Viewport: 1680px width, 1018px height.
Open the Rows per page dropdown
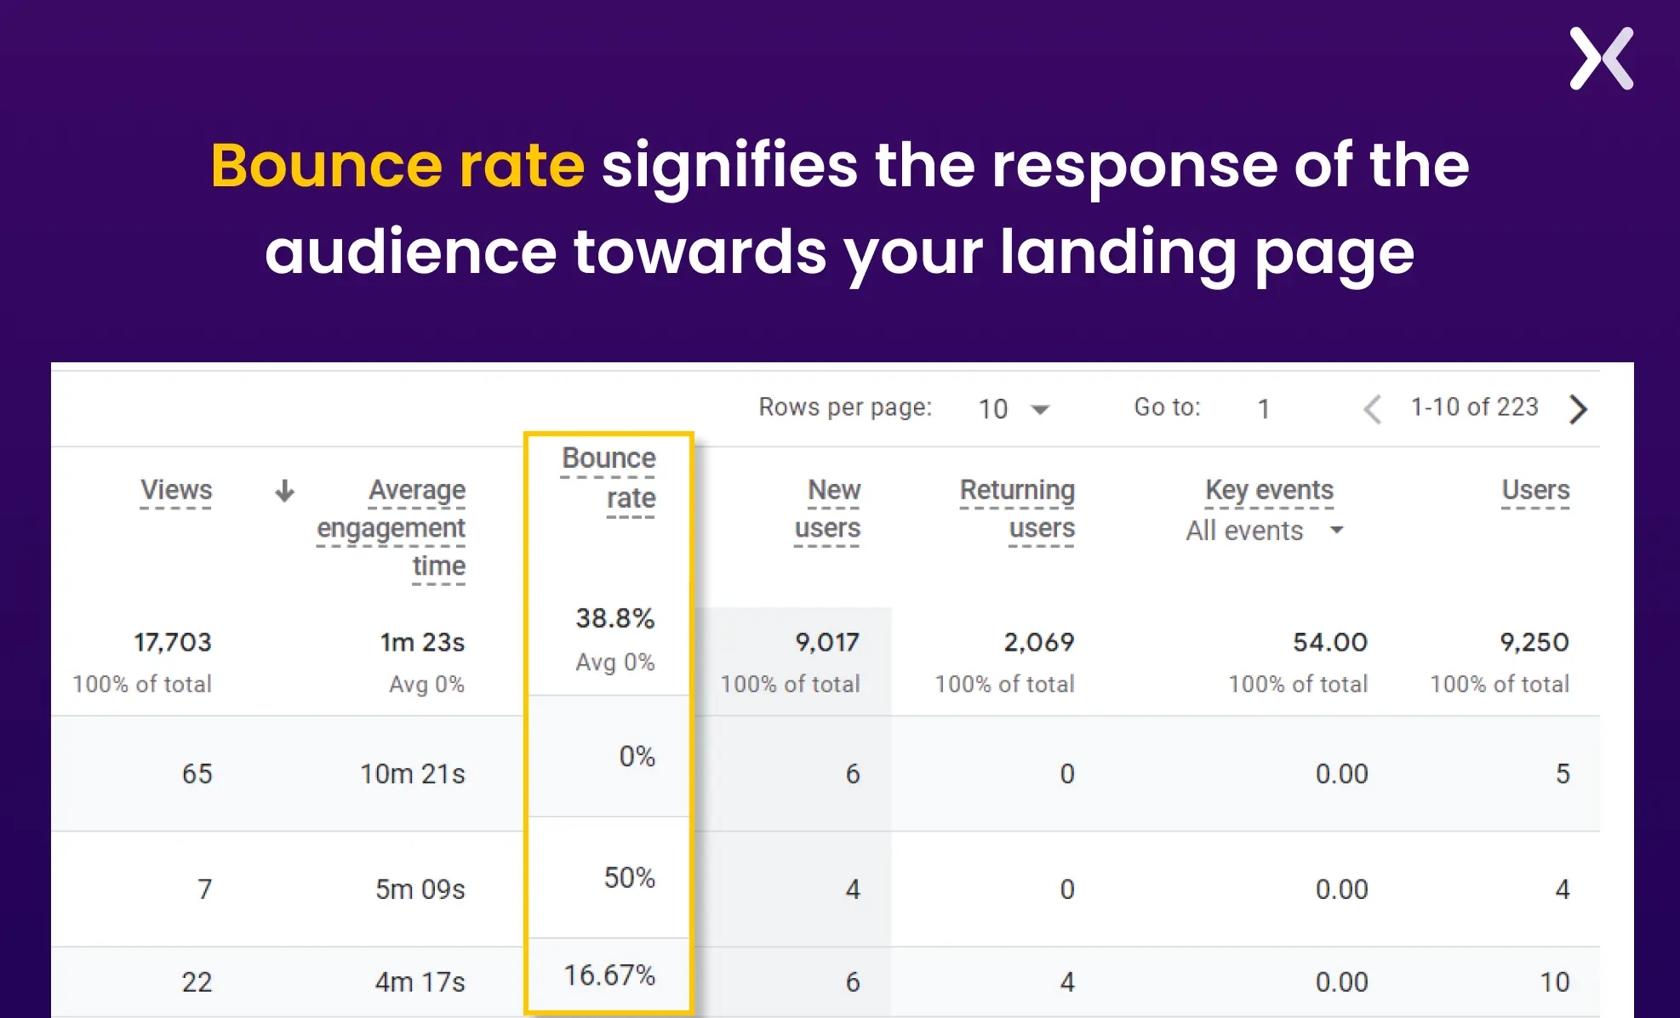1013,409
